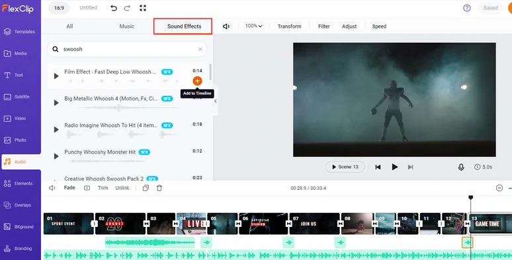Open the 16:9 aspect ratio selector
512x260 pixels.
coord(59,8)
